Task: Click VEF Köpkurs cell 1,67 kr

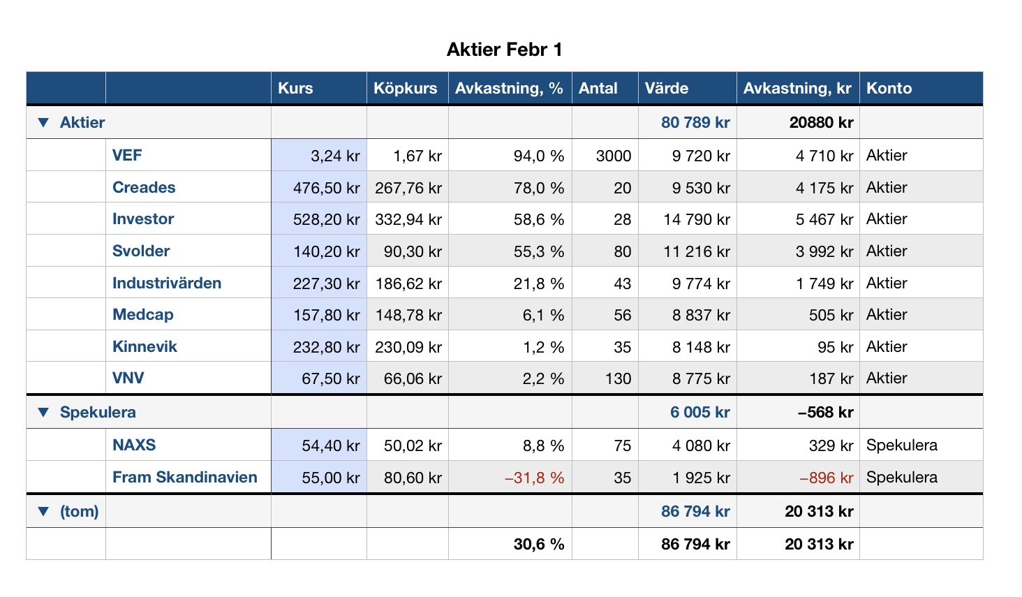Action: click(408, 155)
